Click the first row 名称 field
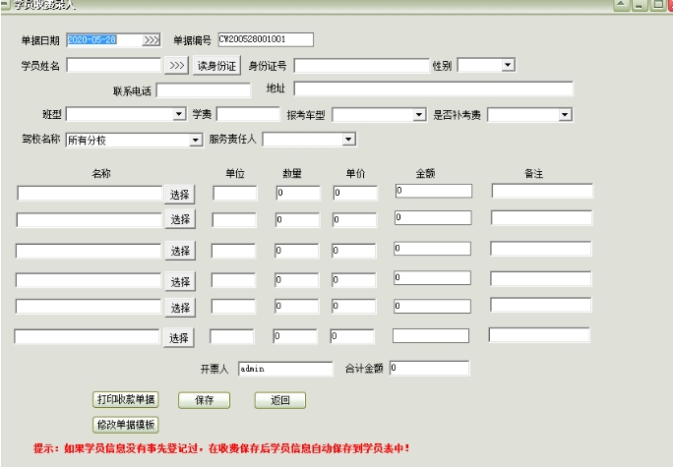673x467 pixels. pyautogui.click(x=90, y=193)
